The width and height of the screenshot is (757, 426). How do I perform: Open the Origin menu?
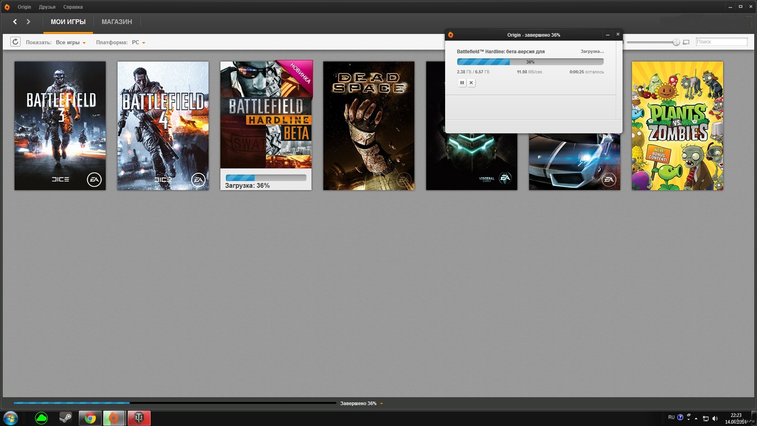point(24,7)
